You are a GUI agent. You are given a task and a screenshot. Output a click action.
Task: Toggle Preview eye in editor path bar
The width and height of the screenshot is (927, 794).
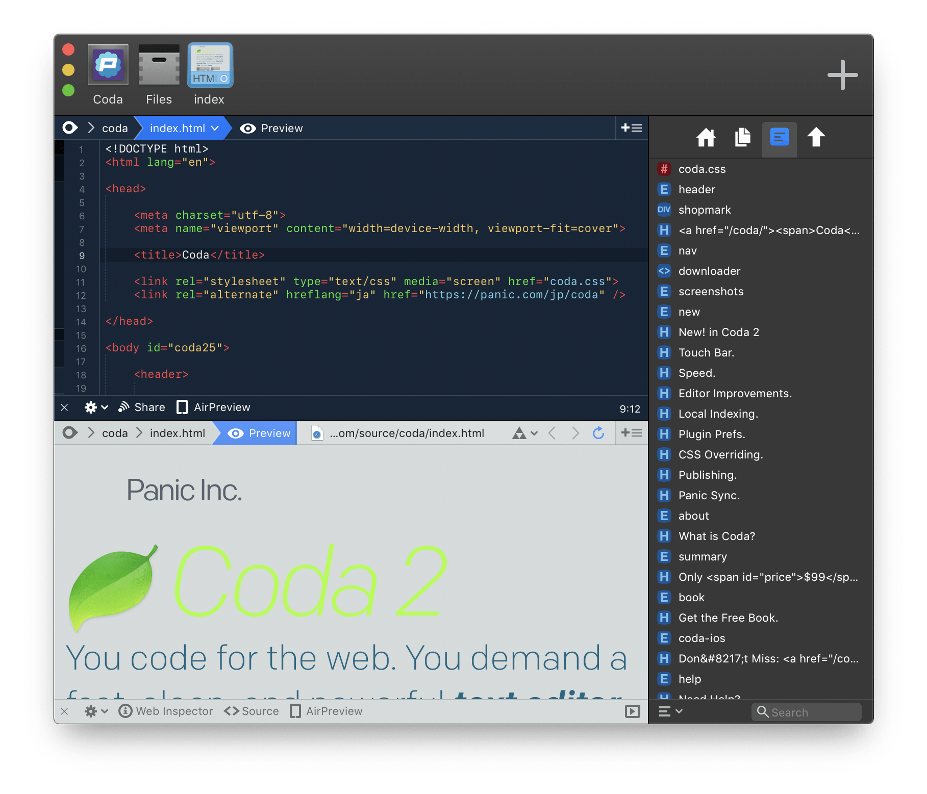[271, 128]
